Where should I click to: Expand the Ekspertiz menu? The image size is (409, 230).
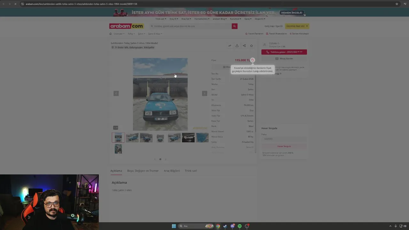(260, 19)
